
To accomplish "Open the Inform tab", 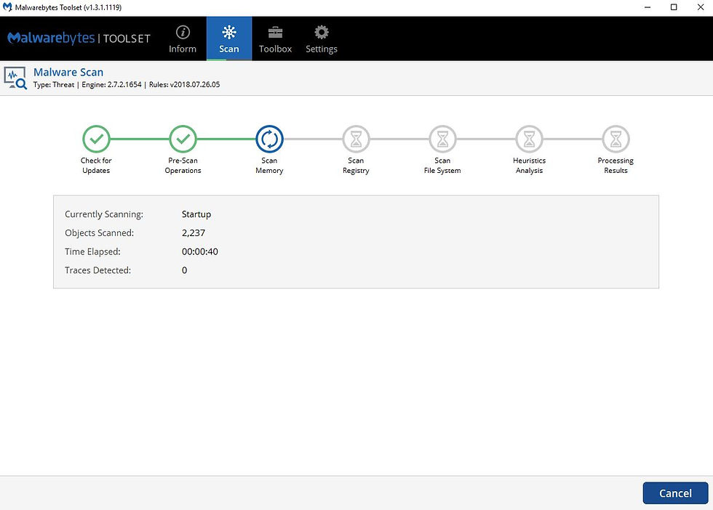I will (x=183, y=39).
